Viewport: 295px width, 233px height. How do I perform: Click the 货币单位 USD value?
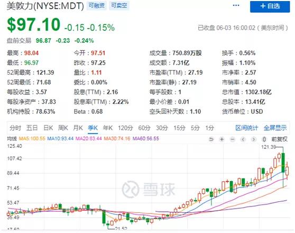(257, 112)
